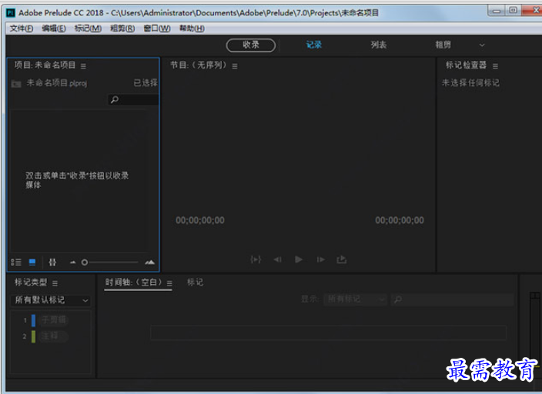Open the 标记(M) menu

(x=88, y=28)
